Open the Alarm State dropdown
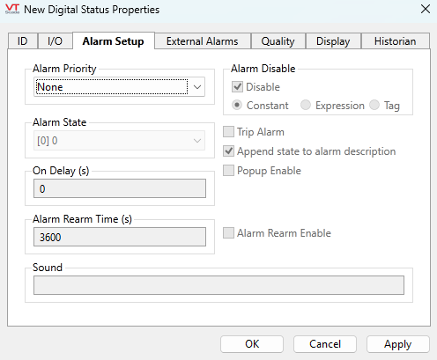Screen dimensions: 437x360 pos(119,141)
